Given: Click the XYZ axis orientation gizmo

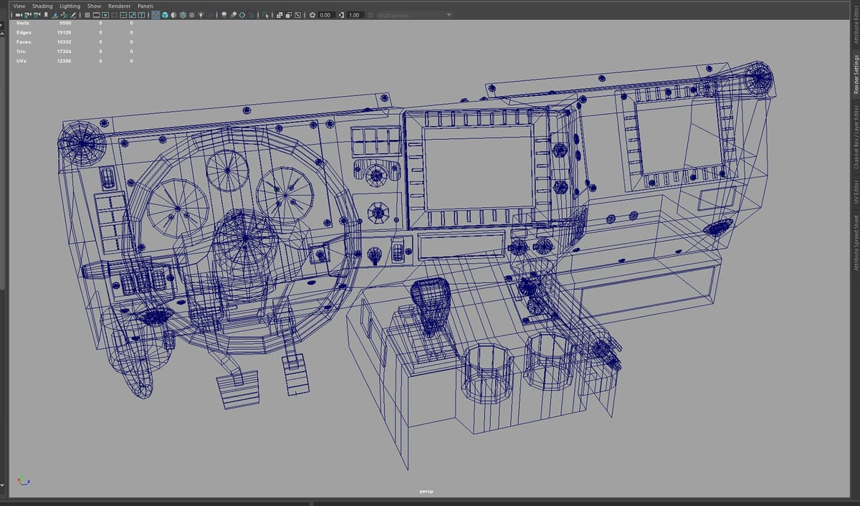Looking at the screenshot, I should (24, 481).
